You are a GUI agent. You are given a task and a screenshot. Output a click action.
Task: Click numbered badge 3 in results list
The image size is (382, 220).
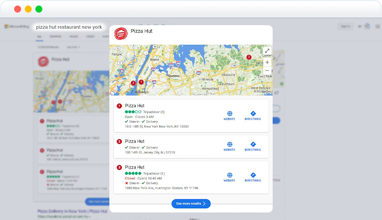[119, 168]
